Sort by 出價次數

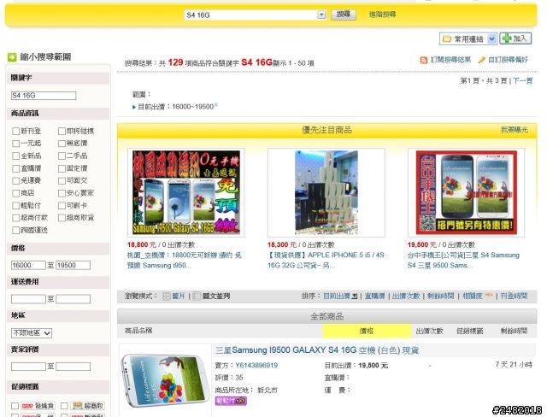[x=406, y=297]
